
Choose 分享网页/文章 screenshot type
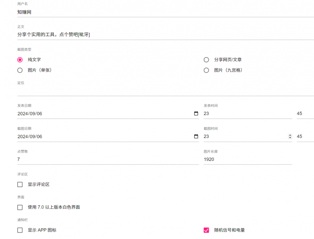coord(206,60)
